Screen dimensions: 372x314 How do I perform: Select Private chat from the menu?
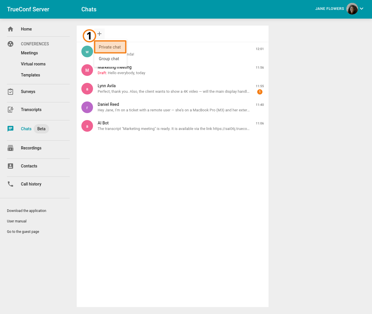(x=110, y=47)
